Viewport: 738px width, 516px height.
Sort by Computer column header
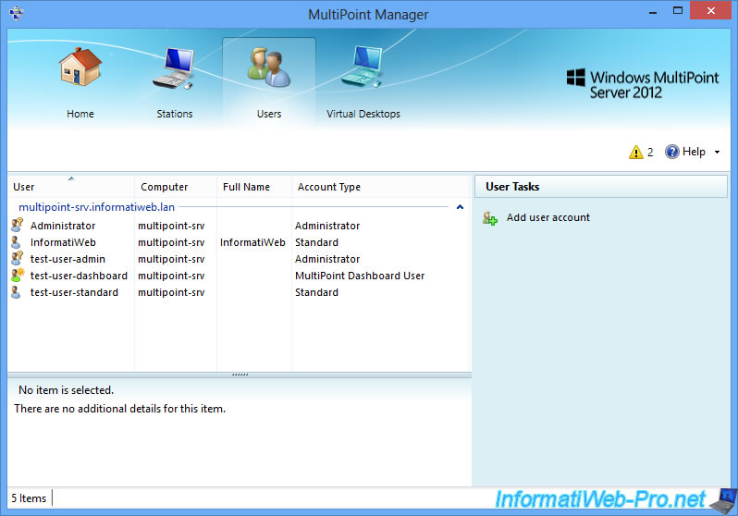click(165, 187)
